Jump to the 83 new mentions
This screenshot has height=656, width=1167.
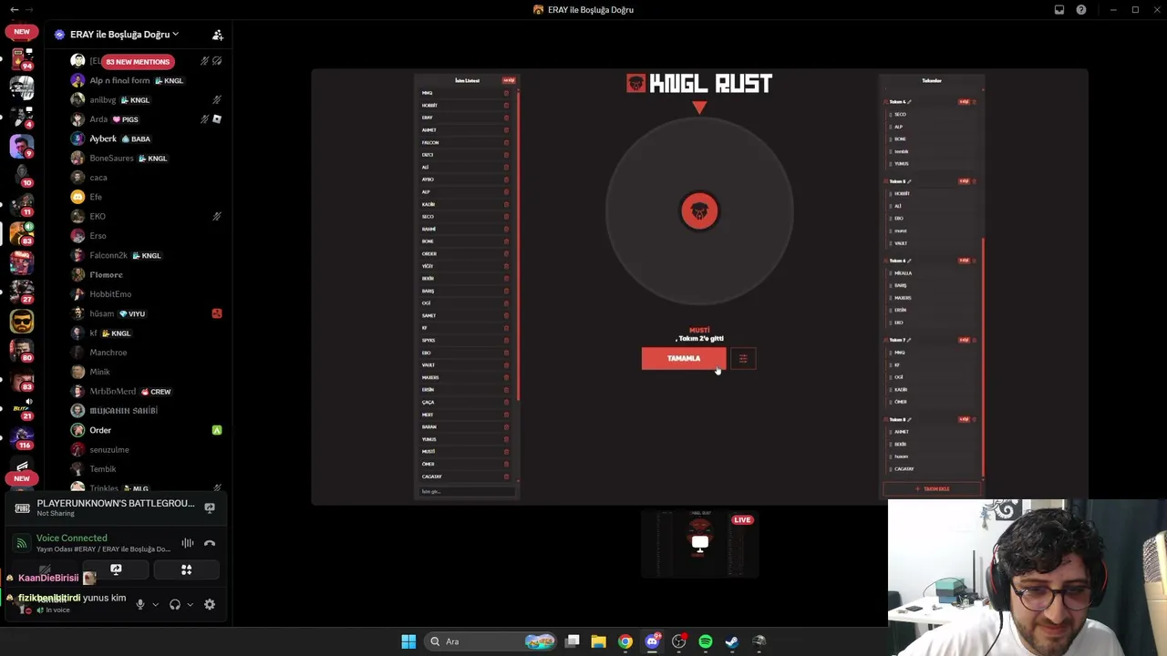138,62
